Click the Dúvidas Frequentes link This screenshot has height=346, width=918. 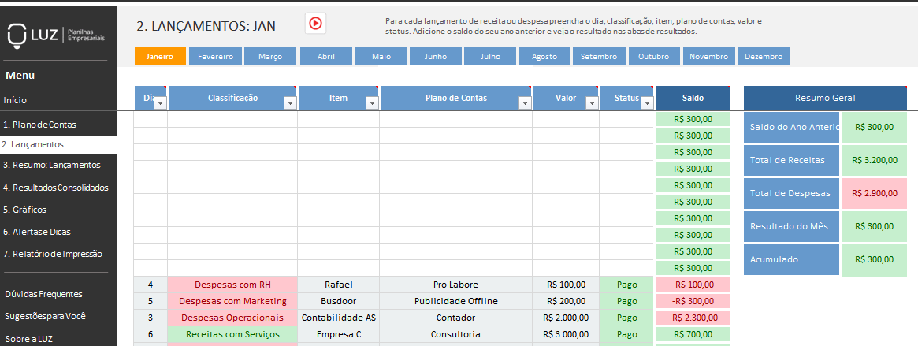click(43, 294)
